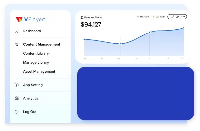Open the Dashboard page
Viewport: 200px width, 131px height.
click(32, 31)
